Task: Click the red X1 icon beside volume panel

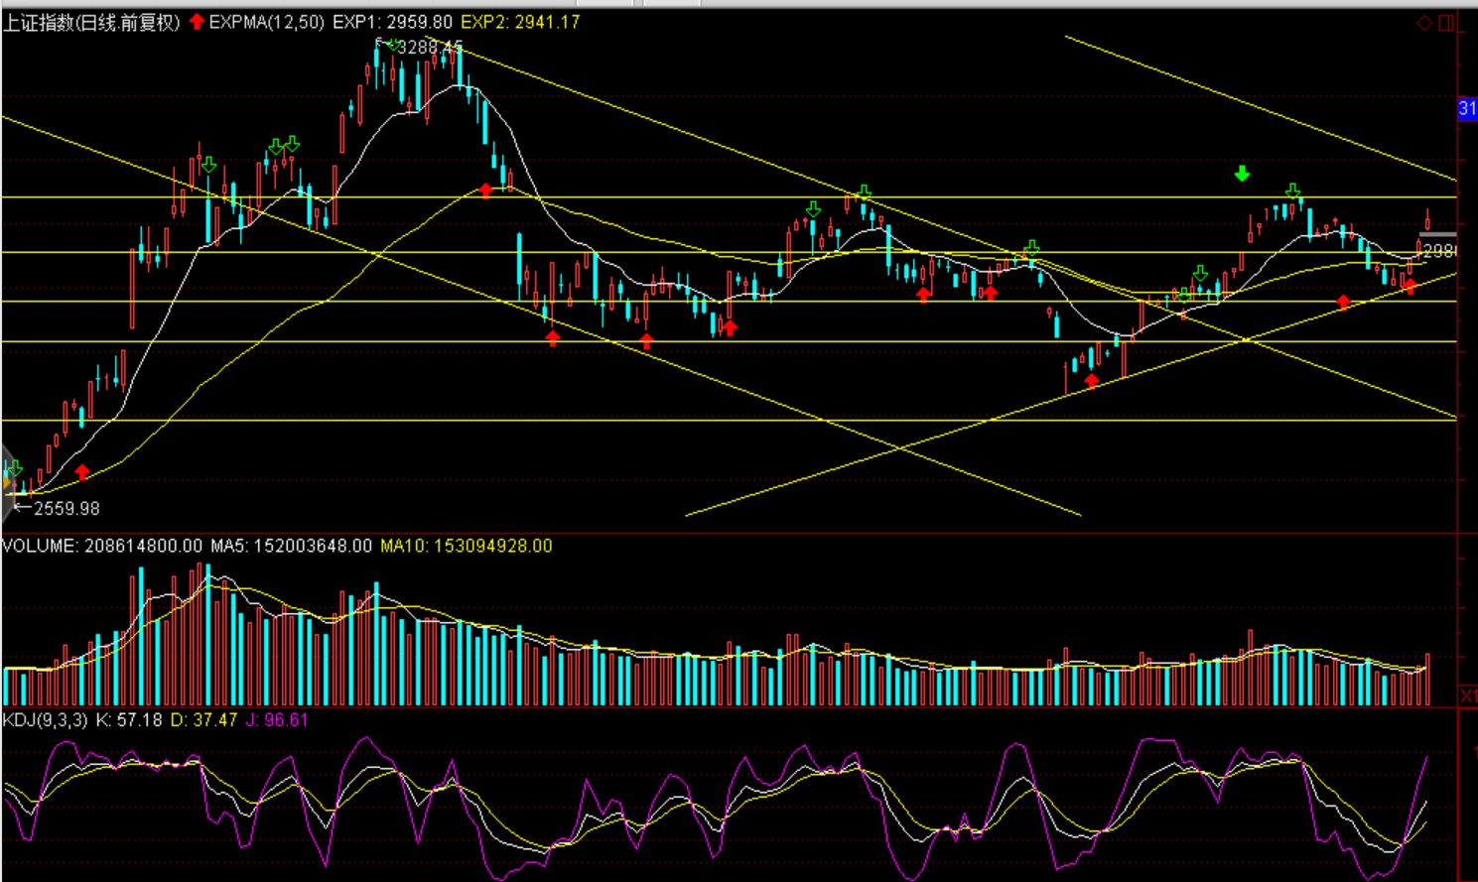Action: (1467, 695)
